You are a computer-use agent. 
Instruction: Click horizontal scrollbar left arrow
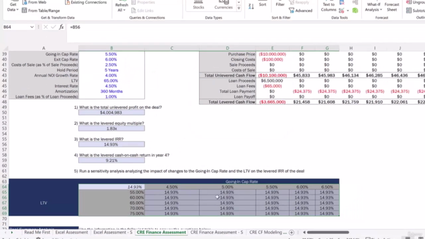click(304, 232)
